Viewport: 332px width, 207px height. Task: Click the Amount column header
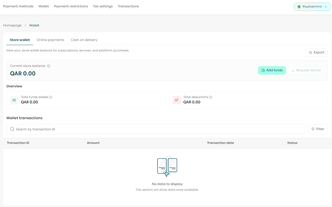93,143
